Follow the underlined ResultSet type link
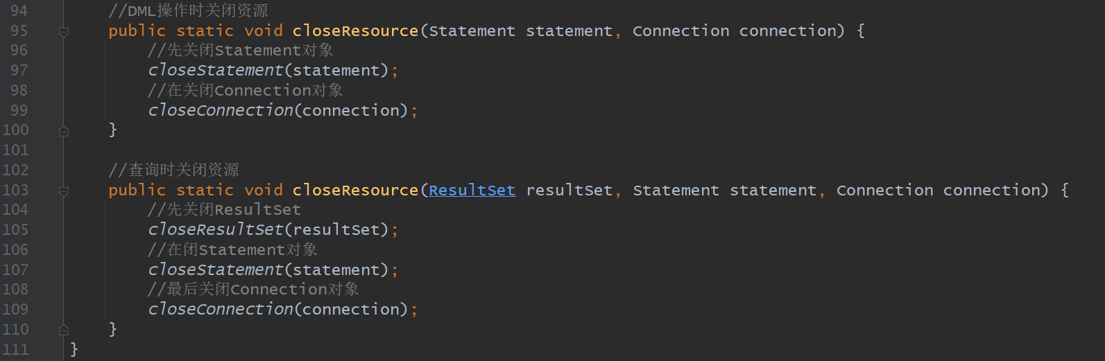 click(472, 191)
